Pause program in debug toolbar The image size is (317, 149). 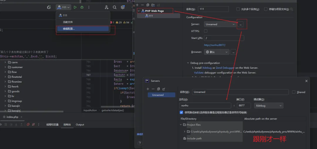click(6, 124)
